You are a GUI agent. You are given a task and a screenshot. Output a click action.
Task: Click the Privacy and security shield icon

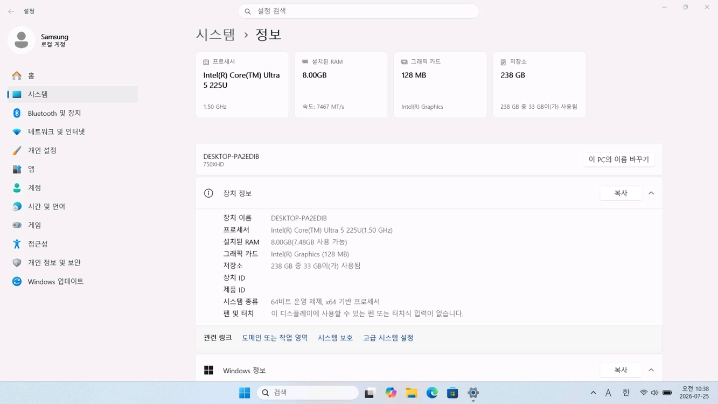17,263
